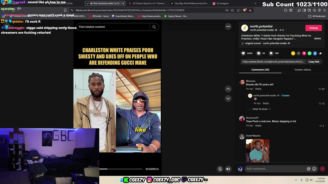Go to the next video with down arrow
Viewport: 328px width, 184px height.
tap(228, 98)
